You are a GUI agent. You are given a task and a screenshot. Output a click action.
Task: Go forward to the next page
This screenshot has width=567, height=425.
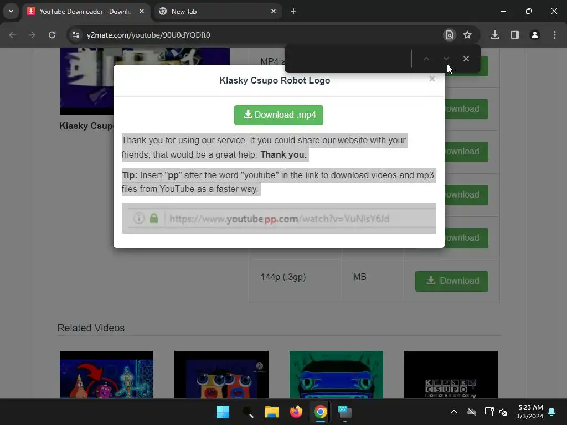32,35
